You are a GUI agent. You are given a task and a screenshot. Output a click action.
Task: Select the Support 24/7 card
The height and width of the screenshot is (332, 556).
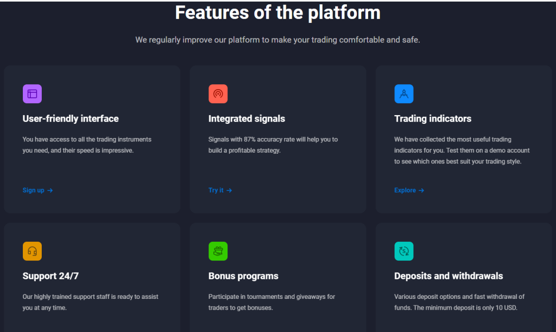click(x=92, y=277)
